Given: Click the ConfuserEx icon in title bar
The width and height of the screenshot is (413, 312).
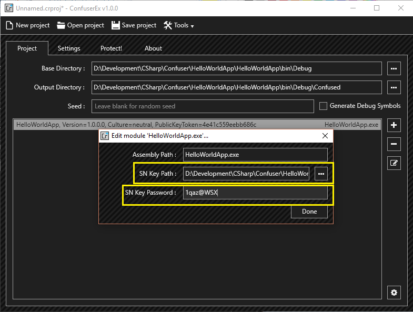Looking at the screenshot, I should pyautogui.click(x=9, y=8).
